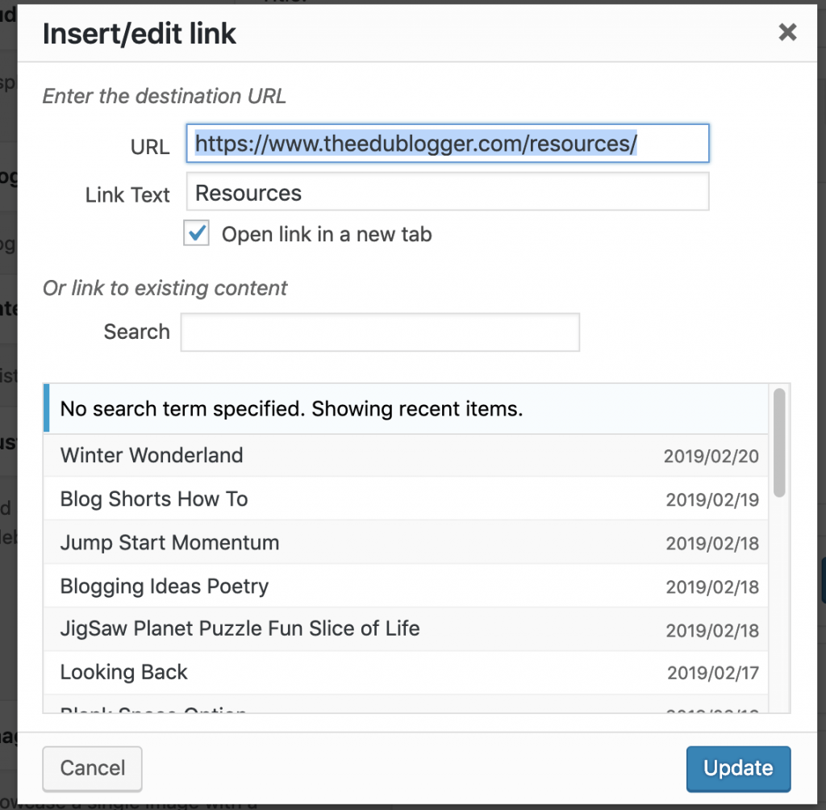Close the Insert/edit link dialog
The image size is (826, 810).
tap(787, 32)
